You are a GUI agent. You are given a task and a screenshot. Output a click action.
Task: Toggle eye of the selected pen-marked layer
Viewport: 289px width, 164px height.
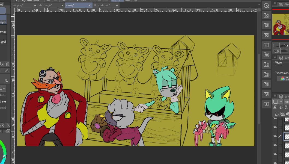pos(275,136)
